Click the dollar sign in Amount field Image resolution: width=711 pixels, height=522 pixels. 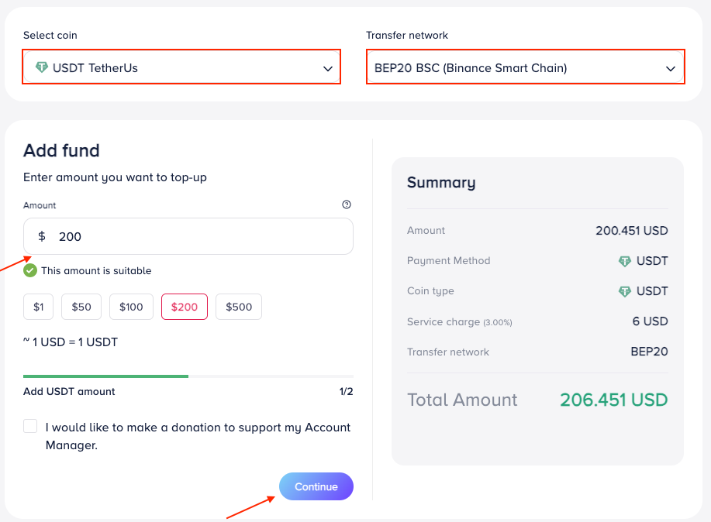pyautogui.click(x=42, y=236)
